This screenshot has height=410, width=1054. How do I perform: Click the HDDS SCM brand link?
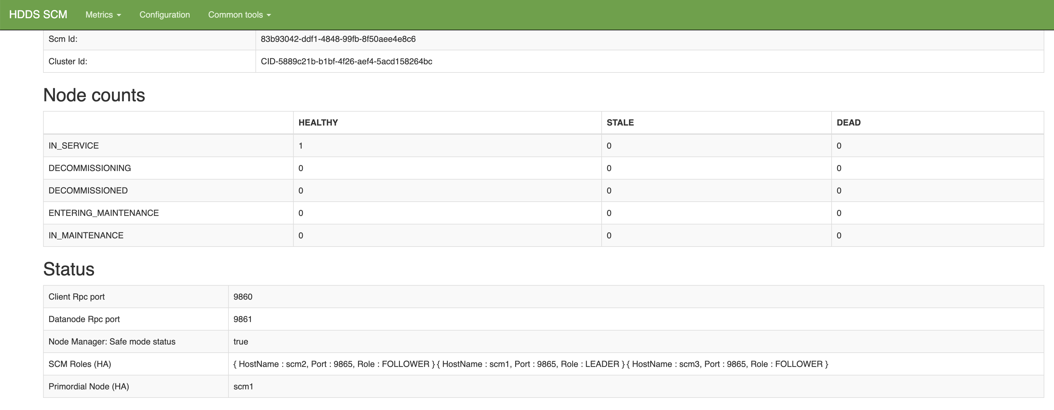point(38,15)
